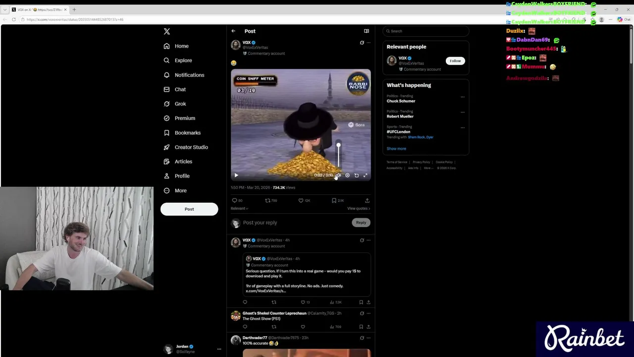This screenshot has width=634, height=357.
Task: Open a new browser tab
Action: [x=74, y=9]
